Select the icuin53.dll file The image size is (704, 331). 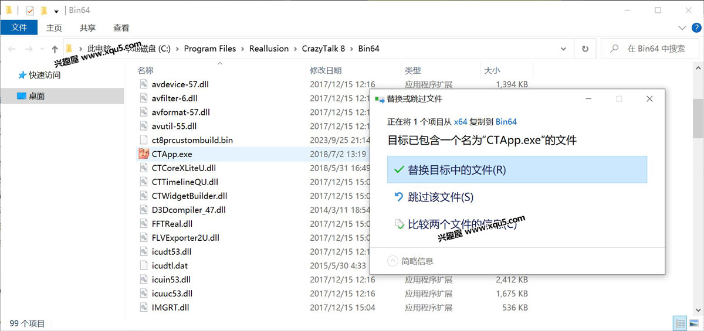[171, 279]
